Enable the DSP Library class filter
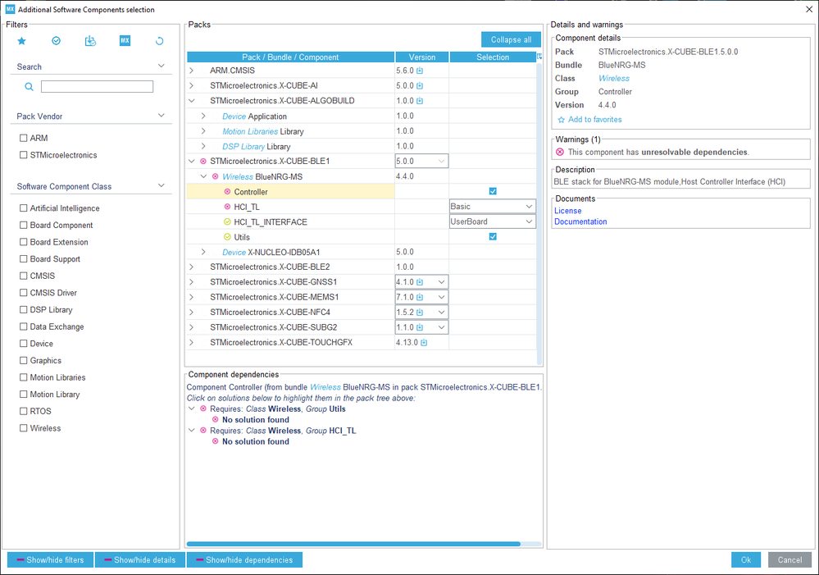 point(23,310)
